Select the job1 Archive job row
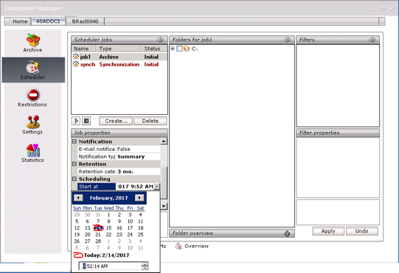 coord(119,57)
